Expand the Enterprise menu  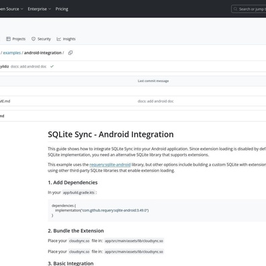(40, 9)
